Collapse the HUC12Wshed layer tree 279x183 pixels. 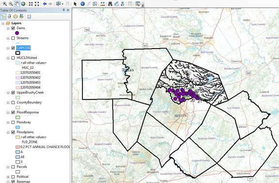[8, 58]
